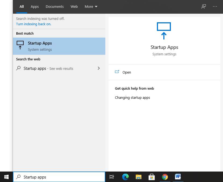Expand the More filter dropdown
This screenshot has height=182, width=223.
point(91,7)
